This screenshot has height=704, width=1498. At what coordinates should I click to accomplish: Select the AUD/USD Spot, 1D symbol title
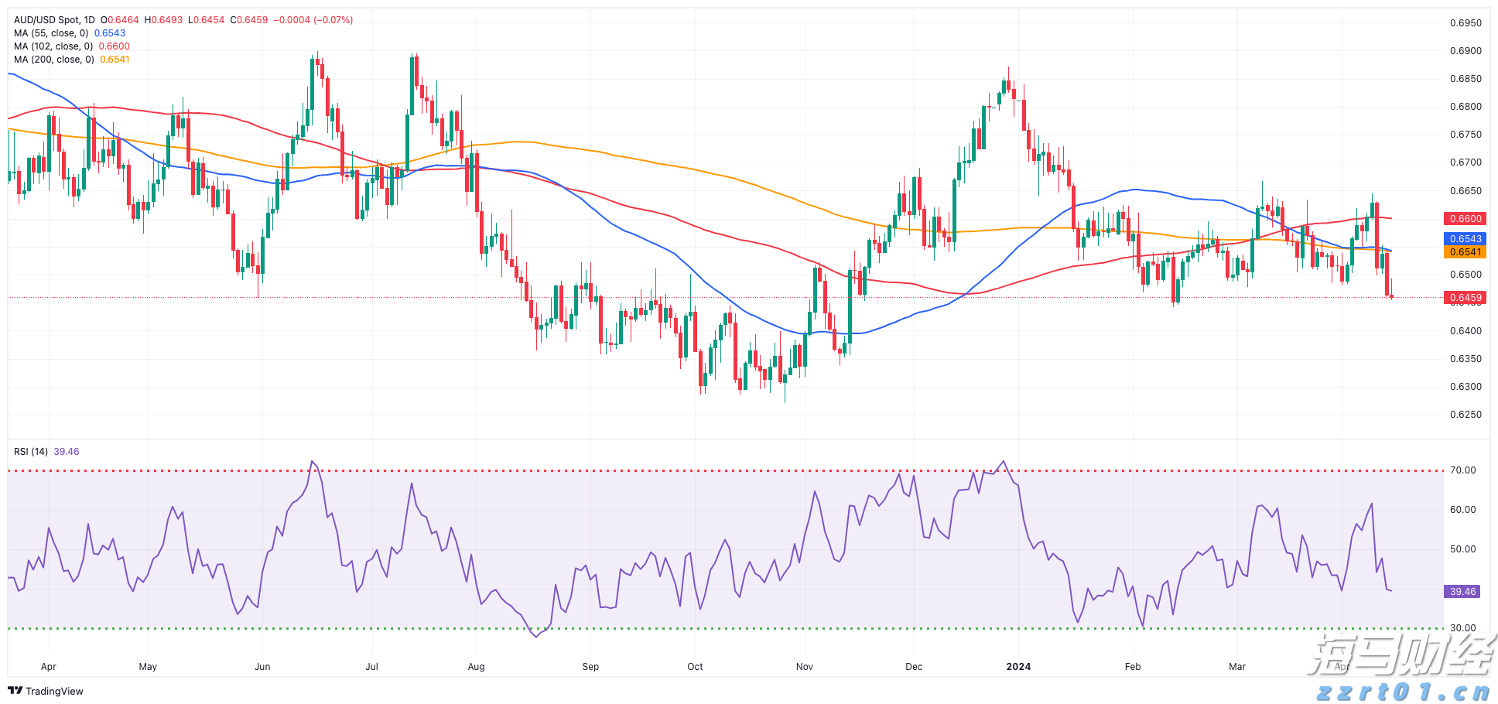point(54,20)
